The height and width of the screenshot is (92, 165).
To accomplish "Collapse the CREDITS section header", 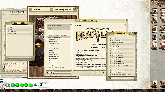I will point(59,29).
